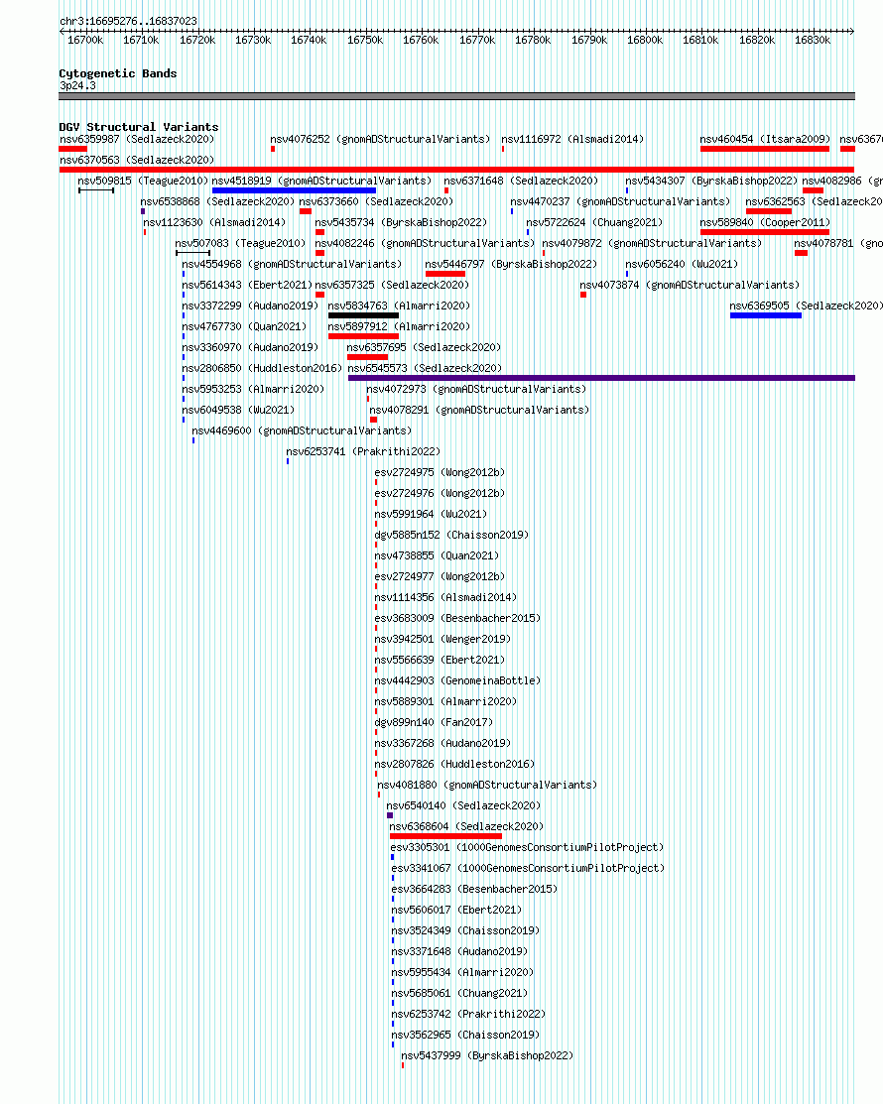The image size is (883, 1104).
Task: Open nsv4078291 (gnomADStructuralVariants) label
Action: click(x=479, y=410)
